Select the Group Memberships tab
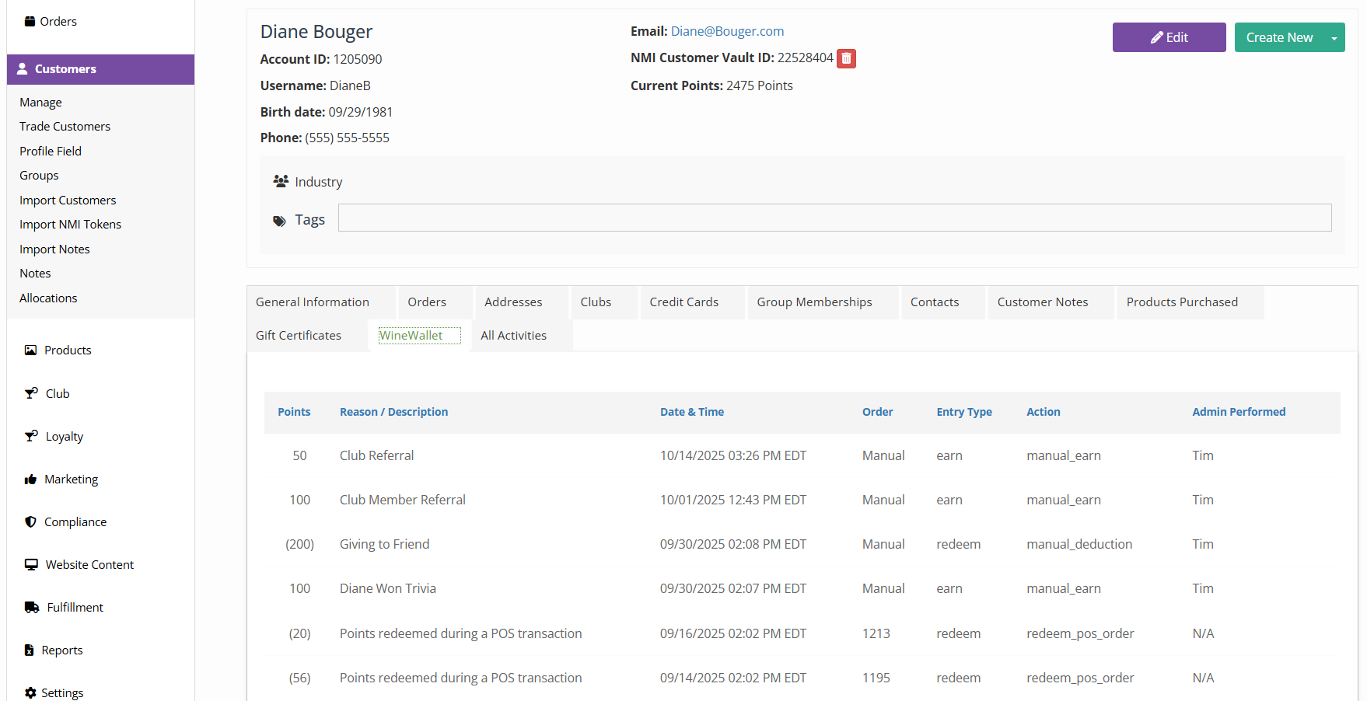 [813, 302]
